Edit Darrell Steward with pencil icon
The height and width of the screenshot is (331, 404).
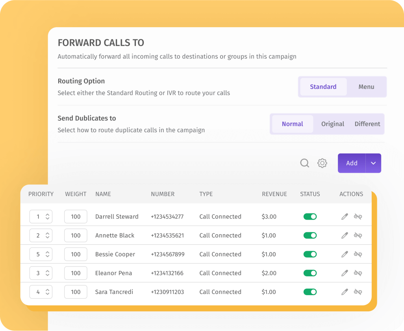pos(345,216)
